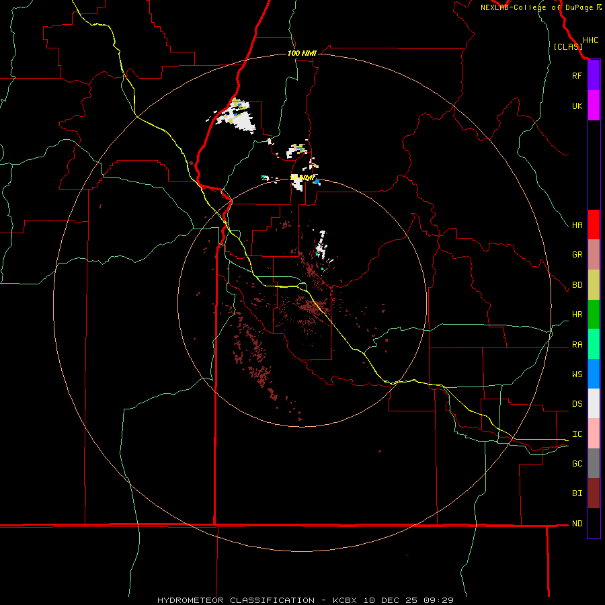The height and width of the screenshot is (605, 605).
Task: Click the HA red legend swatch
Action: click(594, 225)
